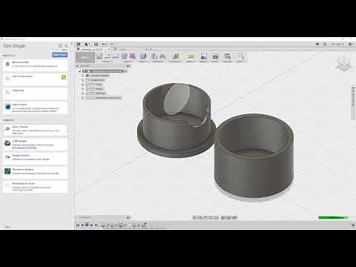
Task: Toggle the Sketches folder lightbulb visibility
Action: (88, 93)
